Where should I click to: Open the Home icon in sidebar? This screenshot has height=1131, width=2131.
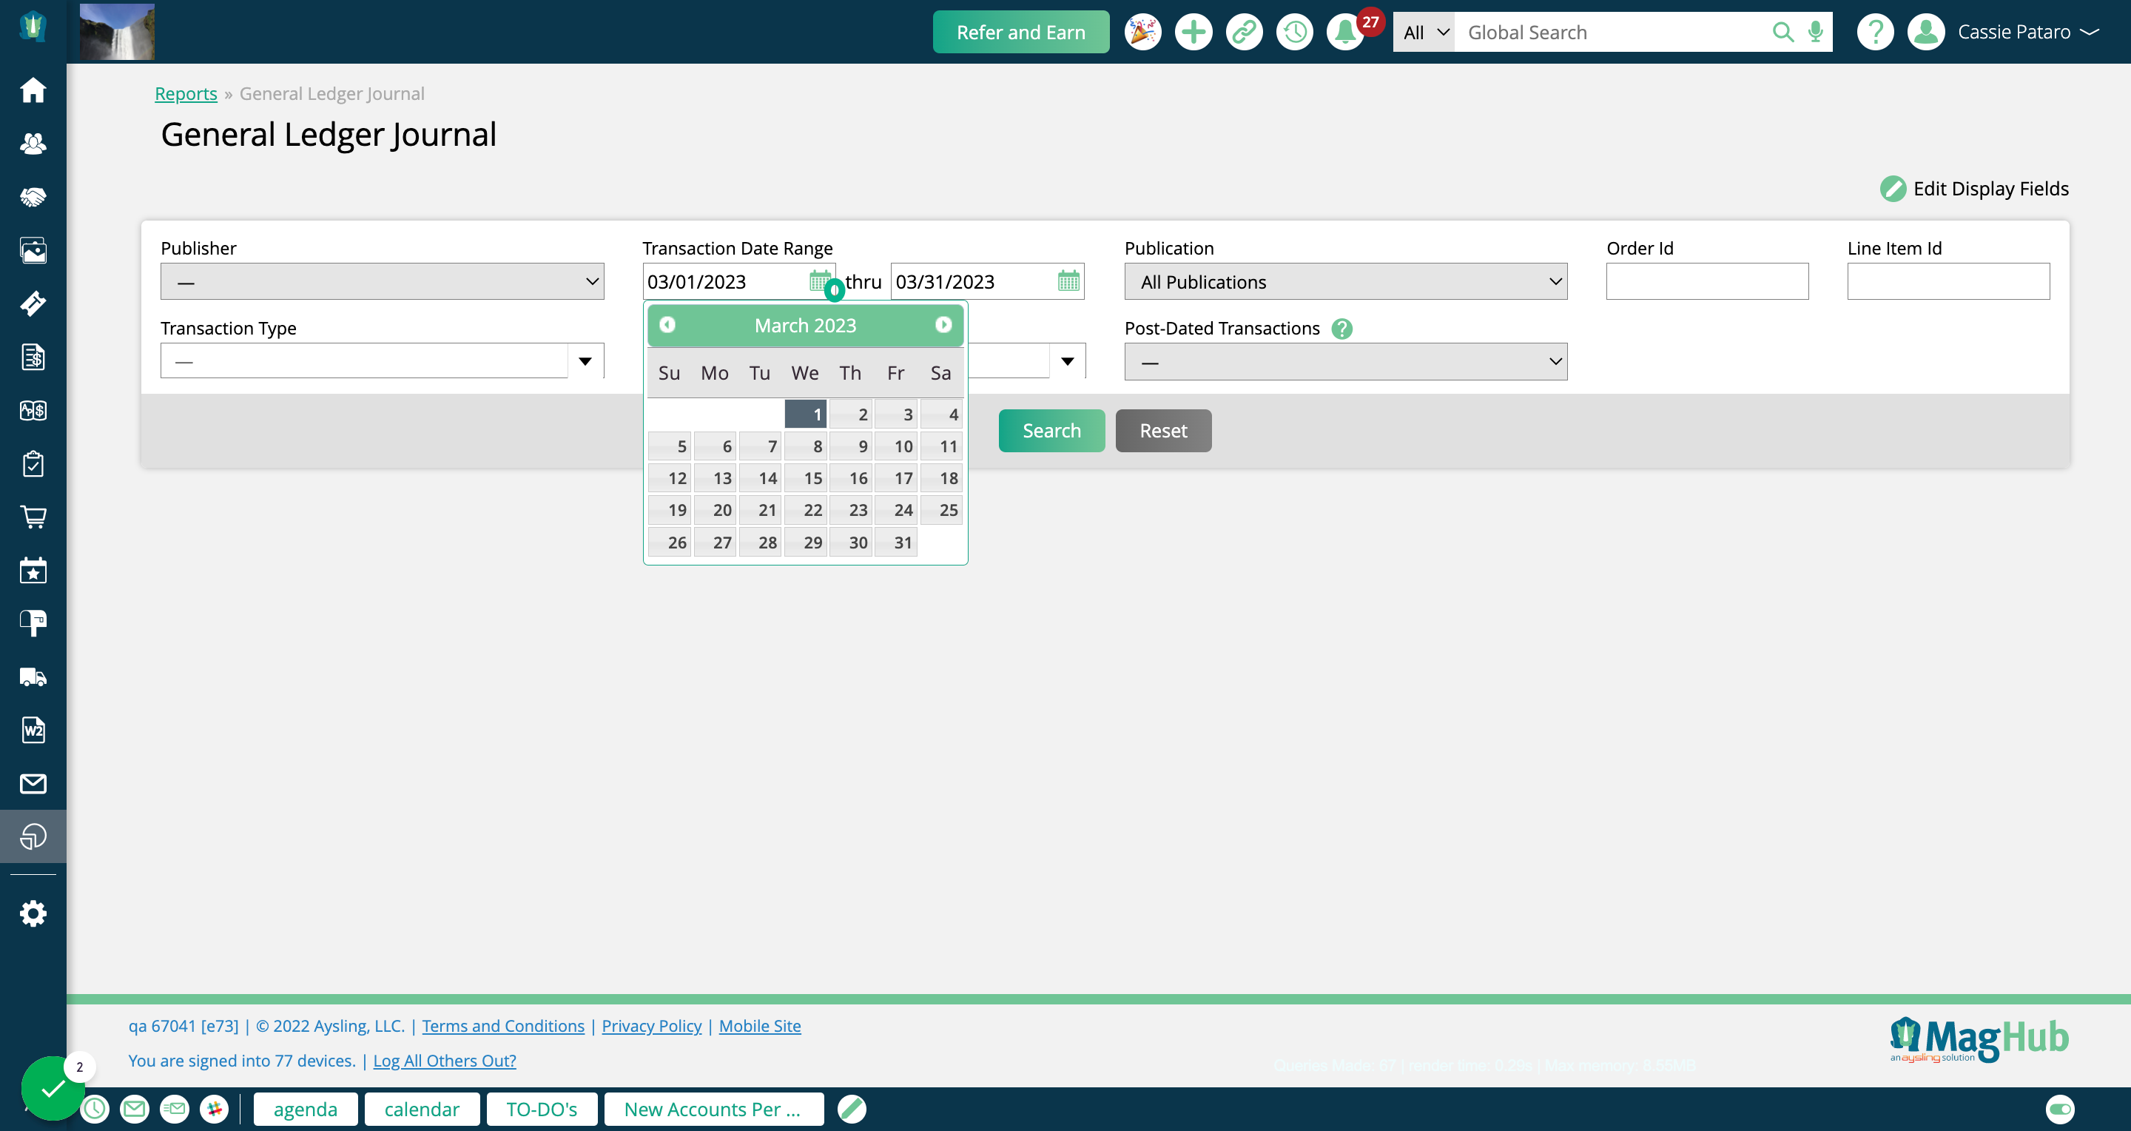(33, 90)
